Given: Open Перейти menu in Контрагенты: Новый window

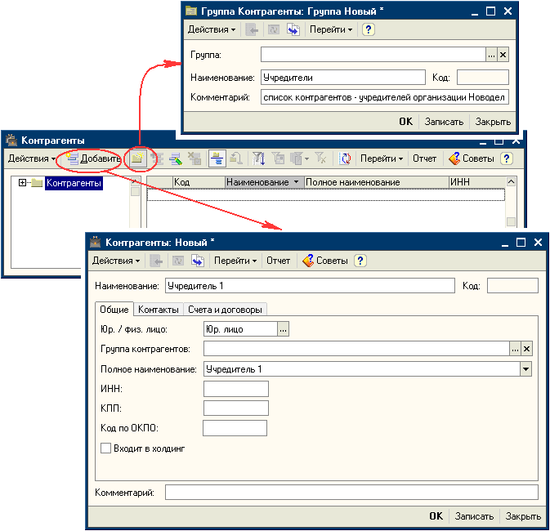Looking at the screenshot, I should pos(235,261).
